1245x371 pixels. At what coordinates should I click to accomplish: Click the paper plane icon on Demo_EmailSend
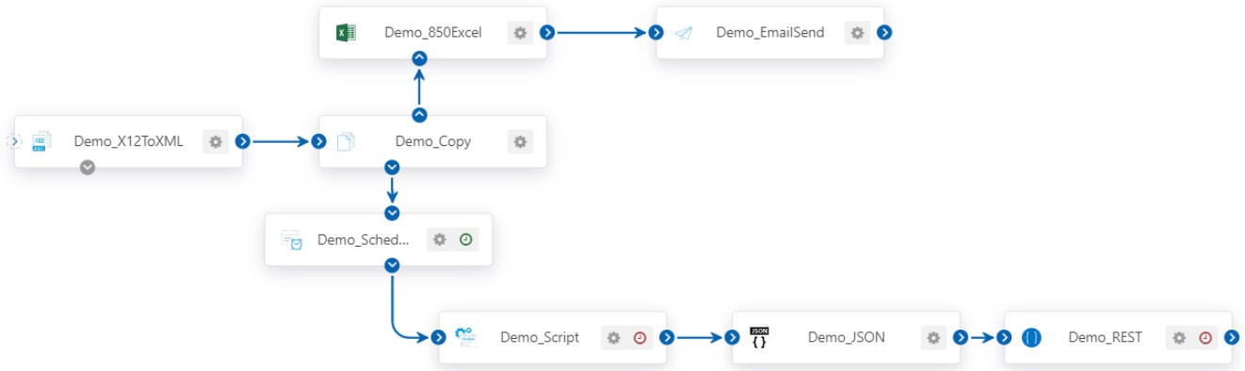[684, 33]
